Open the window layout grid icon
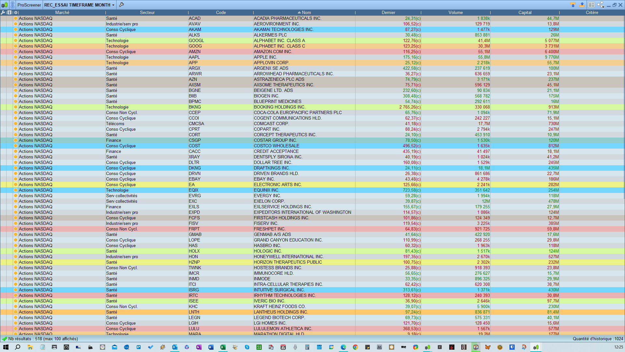The width and height of the screenshot is (625, 352). 591,5
